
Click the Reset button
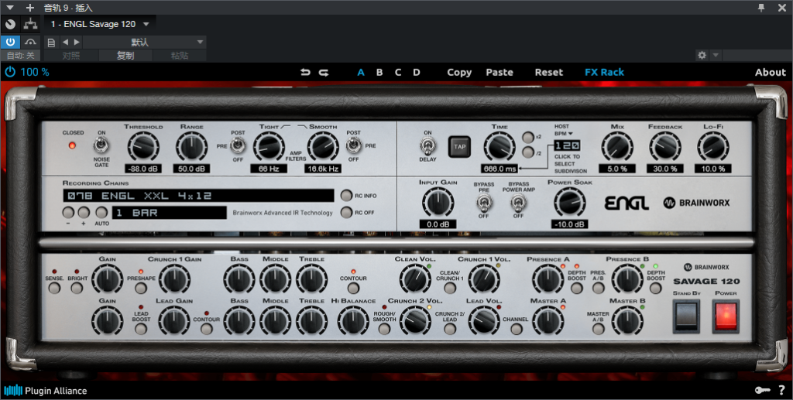point(549,72)
